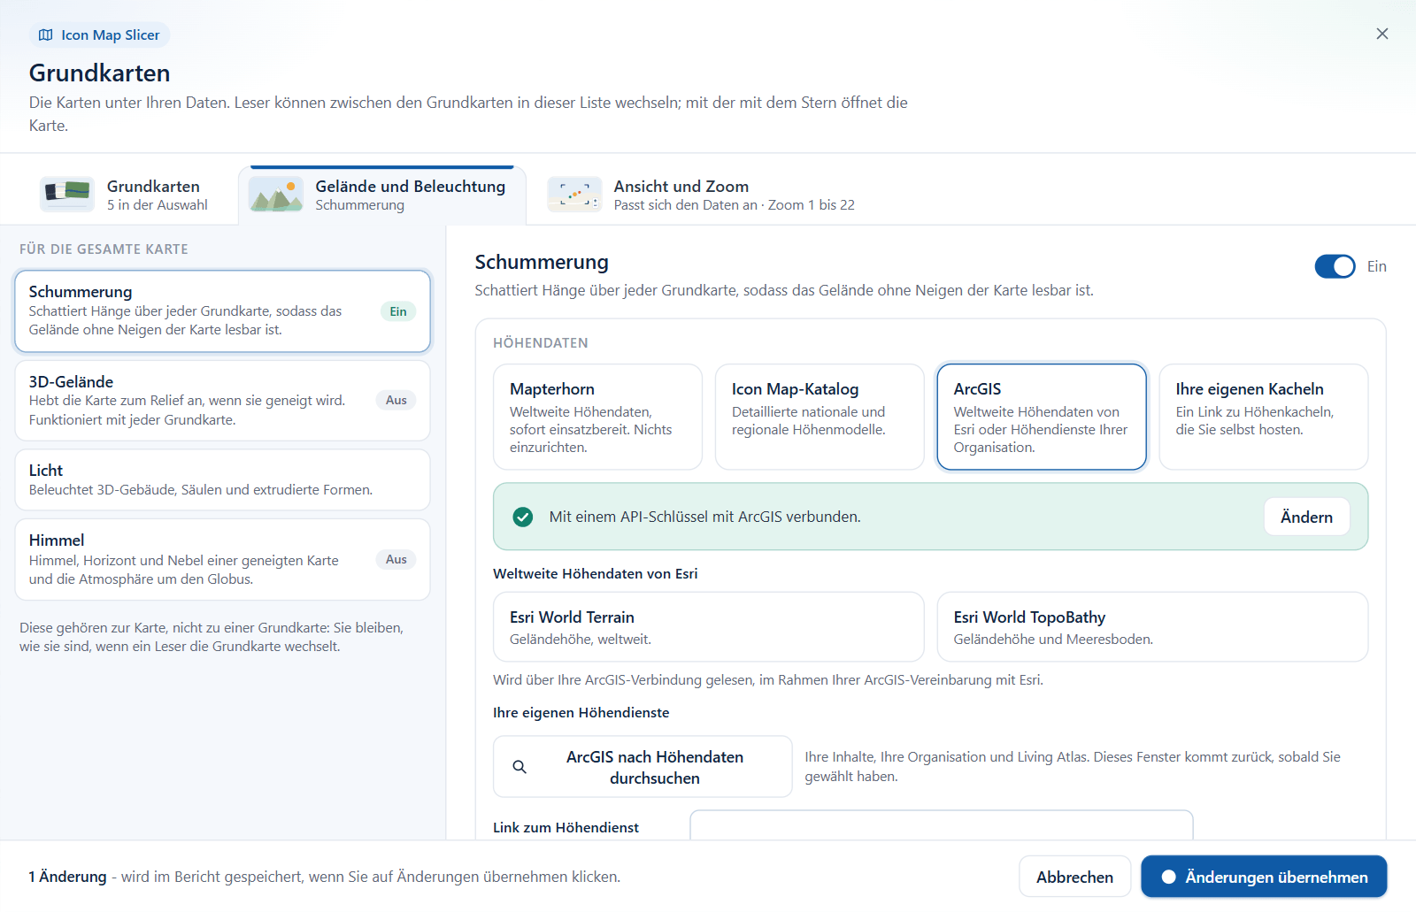Click Abbrechen
Image resolution: width=1416 pixels, height=912 pixels.
click(1074, 878)
